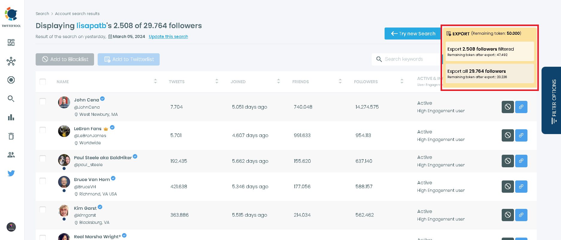The width and height of the screenshot is (561, 240).
Task: Blacklist Bruce Van Horn with the block icon
Action: point(508,186)
